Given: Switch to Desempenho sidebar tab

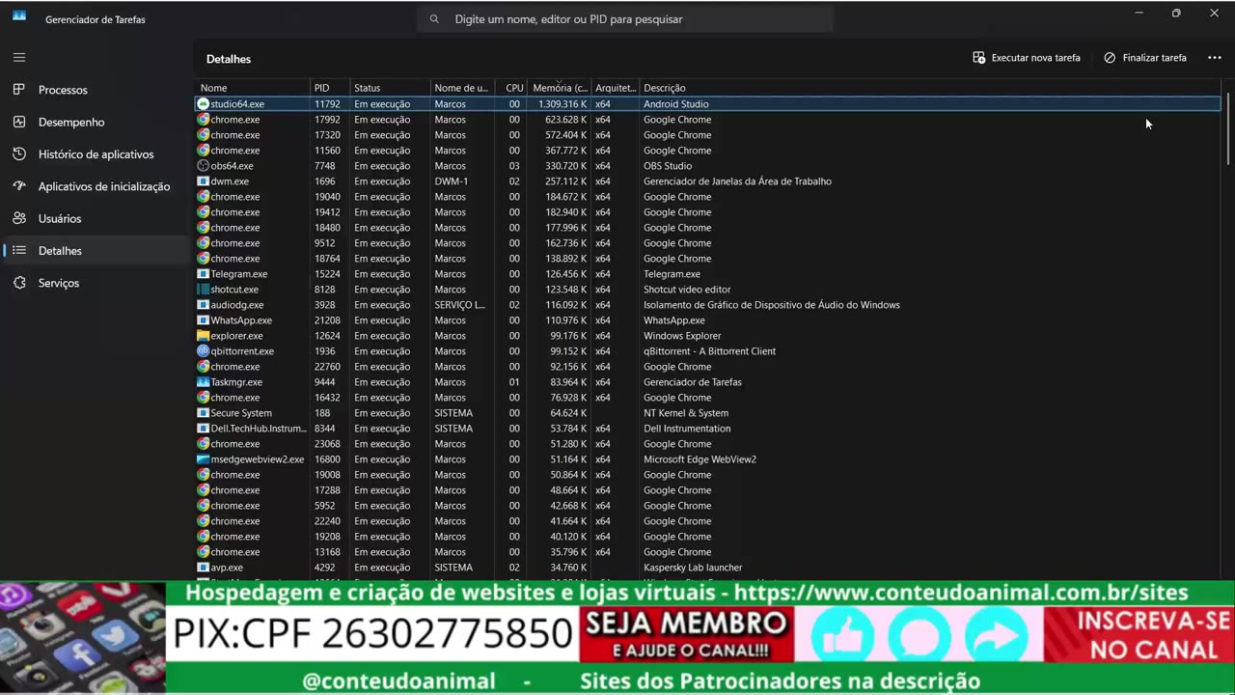Looking at the screenshot, I should [71, 122].
